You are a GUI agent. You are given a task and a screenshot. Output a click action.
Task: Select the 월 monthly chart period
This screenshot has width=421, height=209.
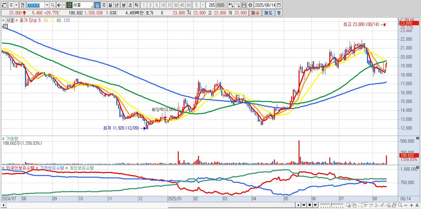coord(110,5)
